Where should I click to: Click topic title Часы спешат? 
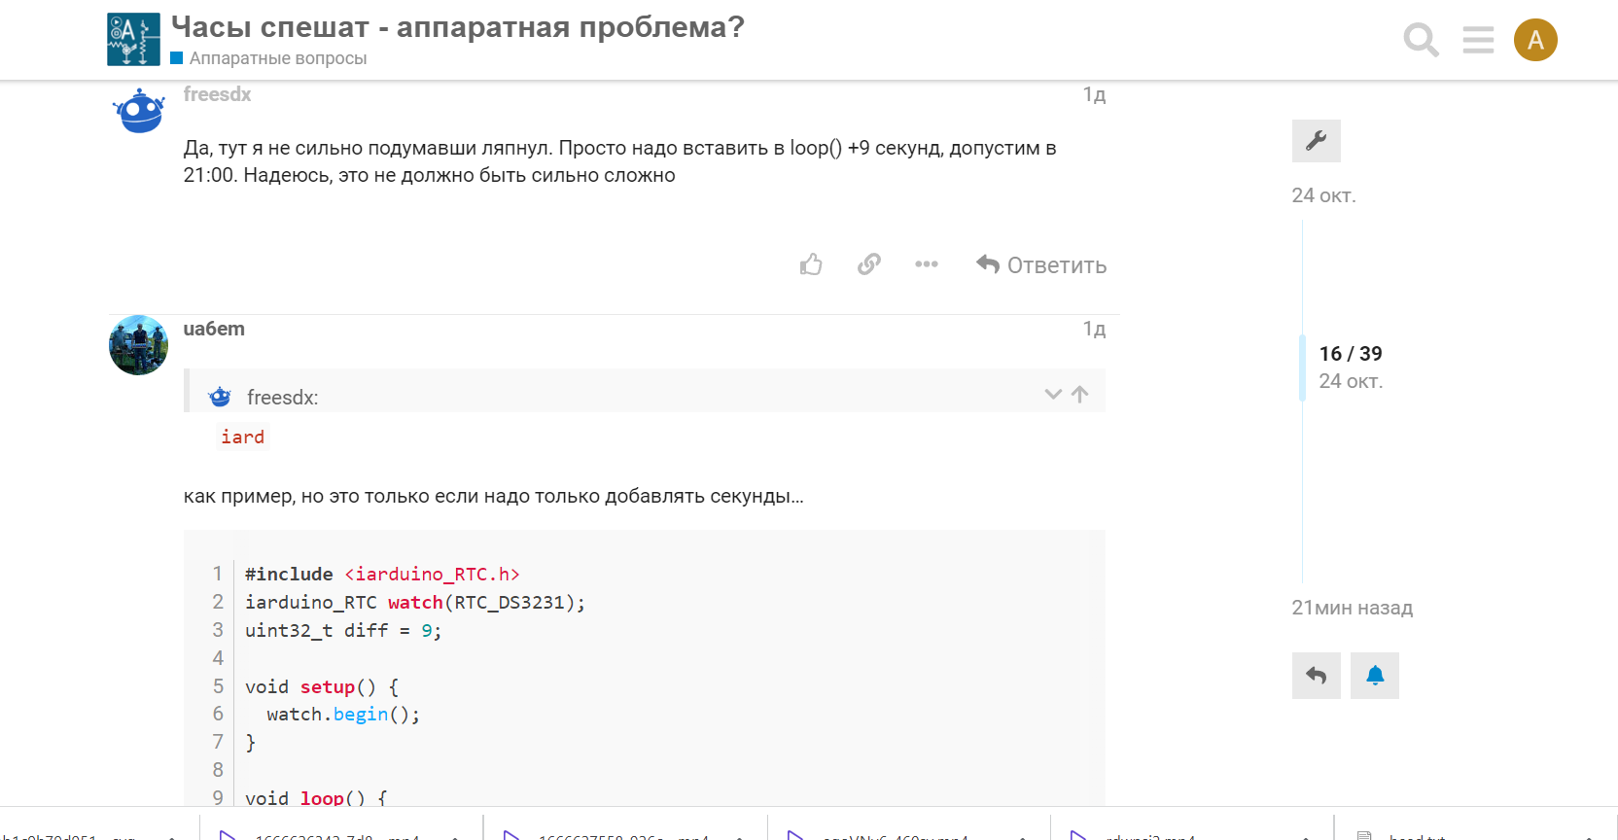(458, 26)
